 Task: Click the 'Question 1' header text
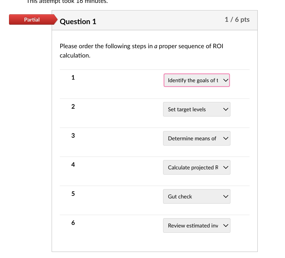pyautogui.click(x=78, y=21)
